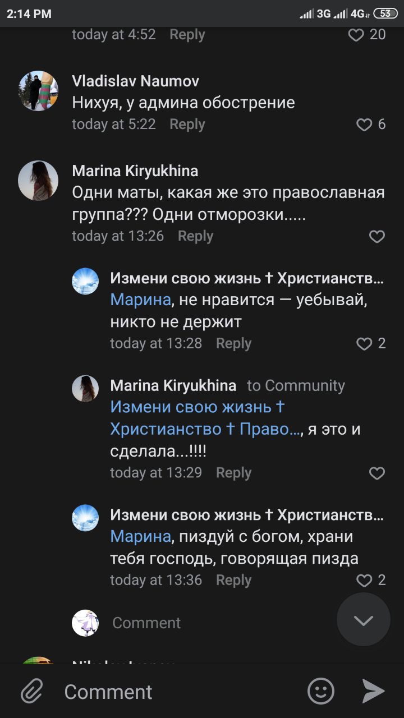This screenshot has width=404, height=718.
Task: Tap the scroll-down chevron floating button
Action: [x=363, y=620]
